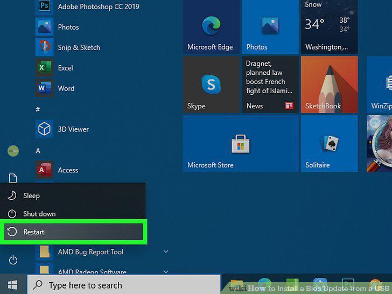
Task: Choose Shut down in the power menu
Action: (x=73, y=214)
